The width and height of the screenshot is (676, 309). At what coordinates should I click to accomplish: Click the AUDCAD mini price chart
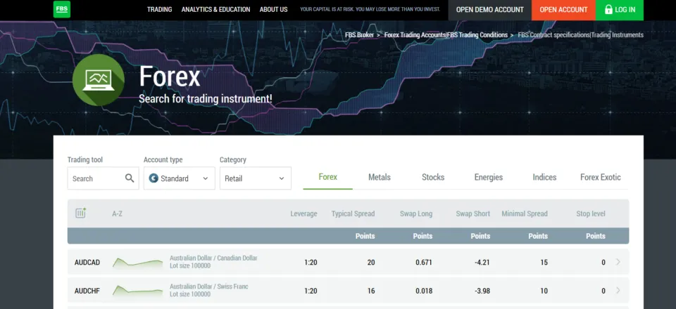click(137, 263)
